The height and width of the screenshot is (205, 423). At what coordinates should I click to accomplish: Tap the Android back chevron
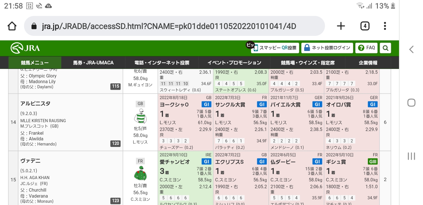(411, 49)
